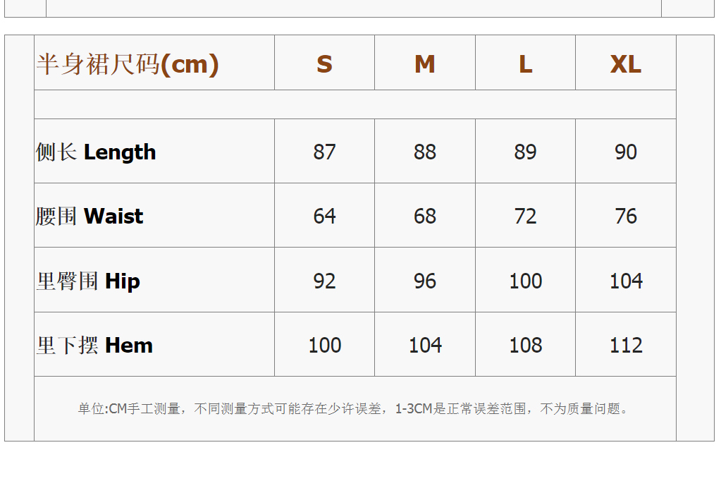
Task: Click the Length value 87 for size S
Action: 324,152
